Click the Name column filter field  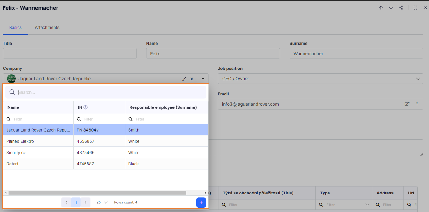click(38, 119)
